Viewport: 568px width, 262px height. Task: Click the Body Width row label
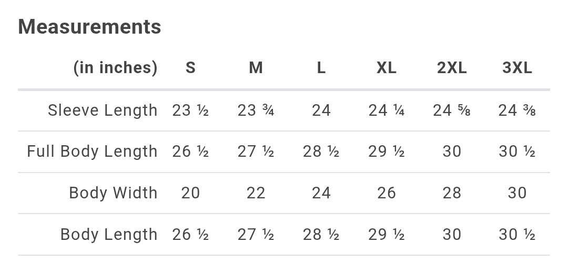(x=113, y=193)
